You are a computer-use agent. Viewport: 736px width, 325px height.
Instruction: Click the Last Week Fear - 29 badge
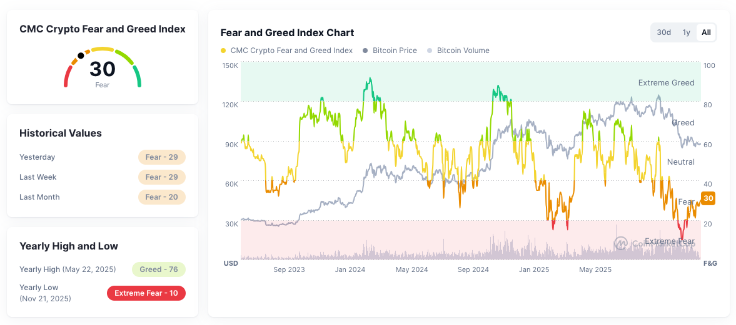[x=162, y=177]
